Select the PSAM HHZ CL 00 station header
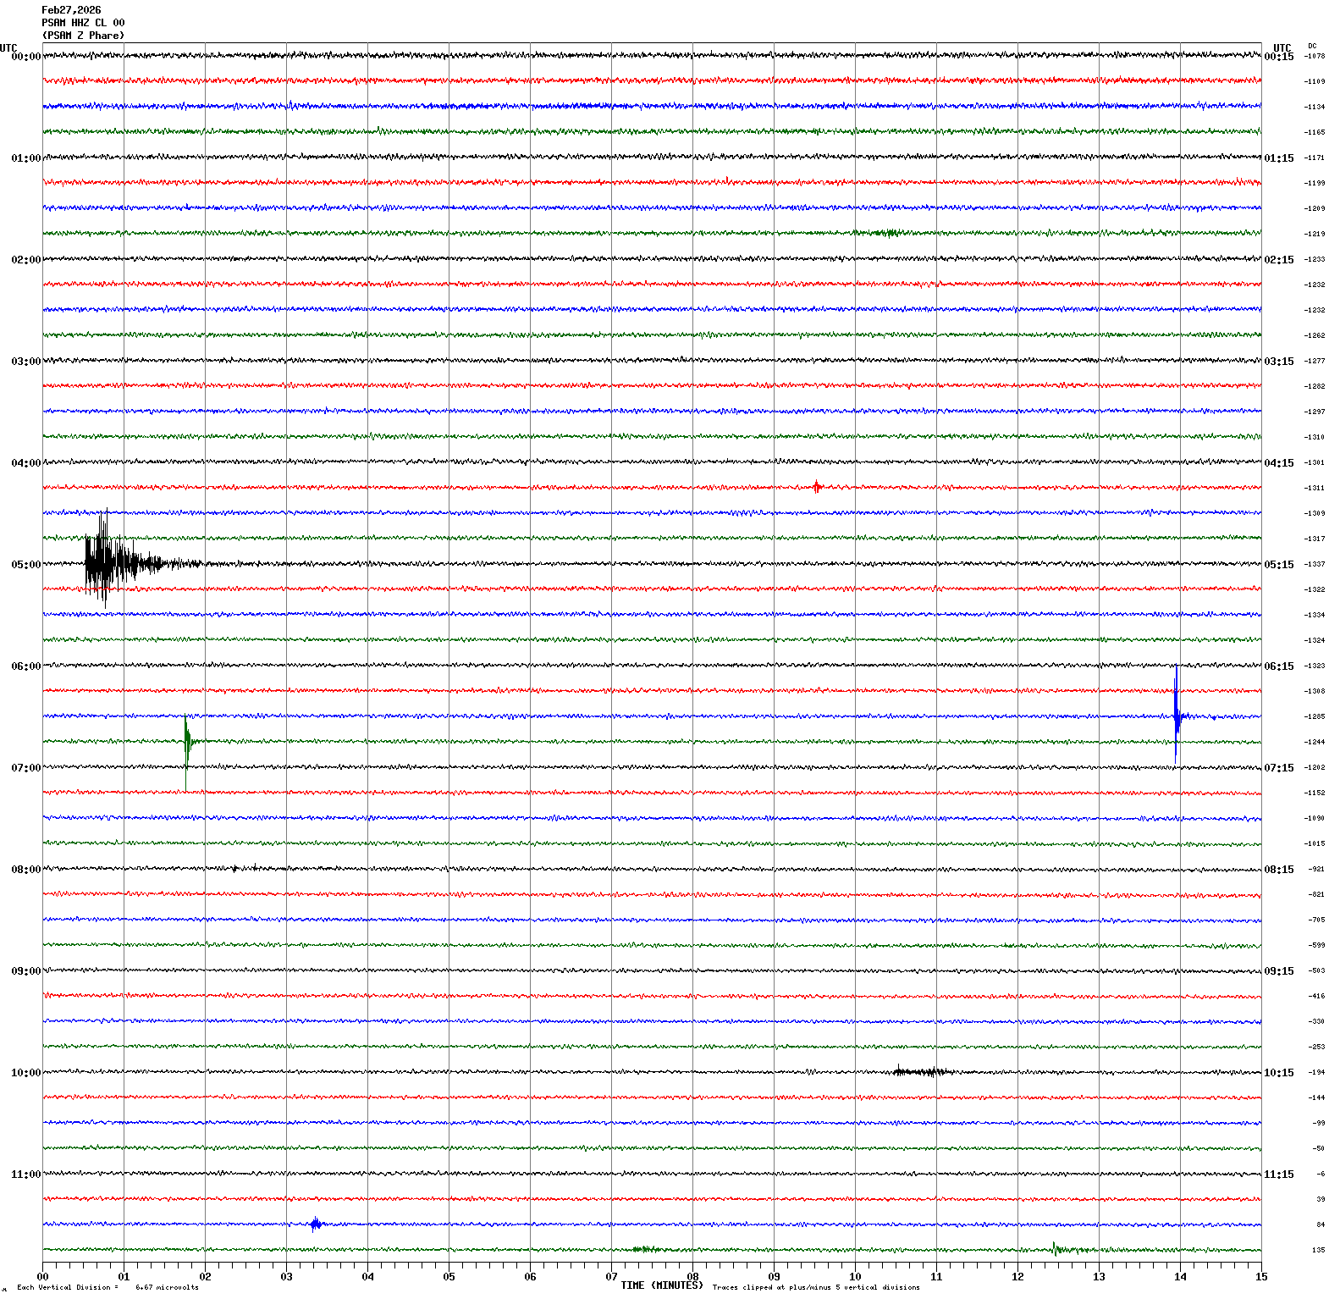Viewport: 1329px width, 1299px height. (83, 23)
